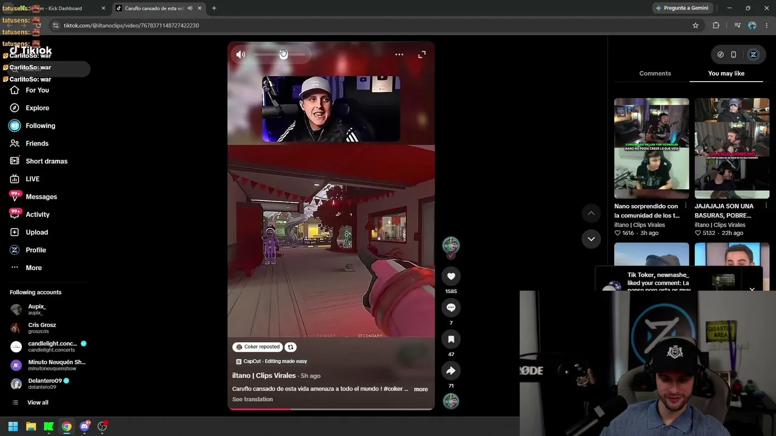The image size is (776, 436).
Task: Expand following list with View all
Action: coord(38,403)
